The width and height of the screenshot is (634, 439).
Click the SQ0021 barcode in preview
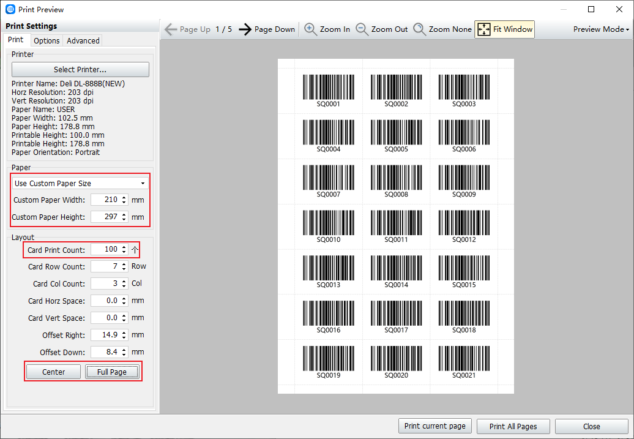464,362
